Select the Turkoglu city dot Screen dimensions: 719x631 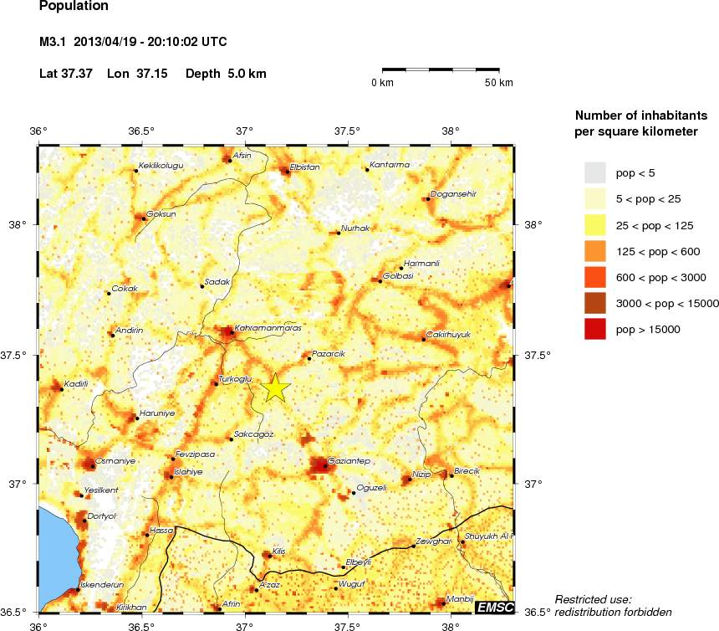point(216,383)
